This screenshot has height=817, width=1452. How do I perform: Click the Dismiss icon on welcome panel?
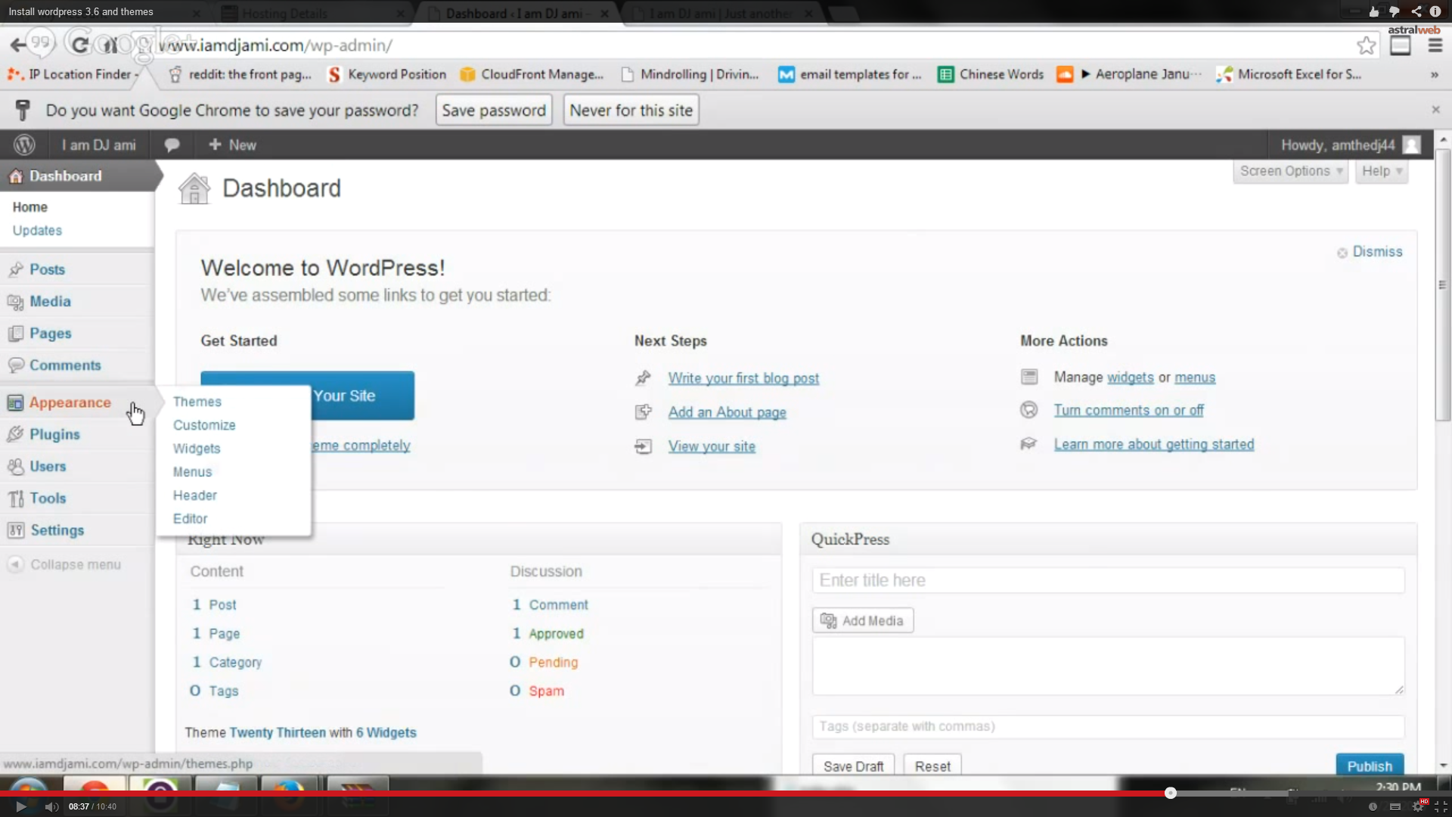click(1342, 253)
